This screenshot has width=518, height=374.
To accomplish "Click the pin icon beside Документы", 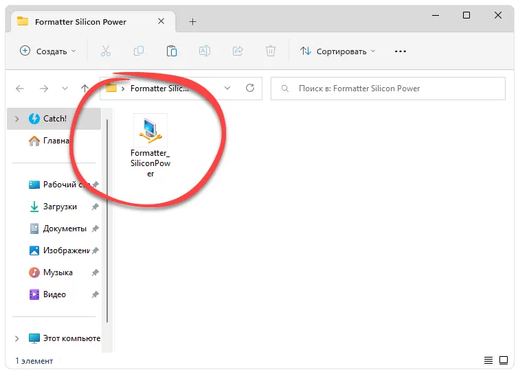I will (x=95, y=229).
